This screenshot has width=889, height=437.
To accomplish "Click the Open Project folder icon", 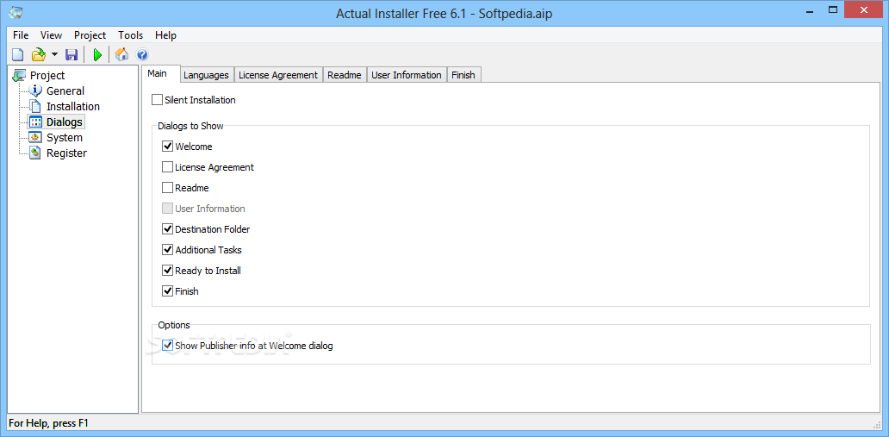I will [x=39, y=55].
